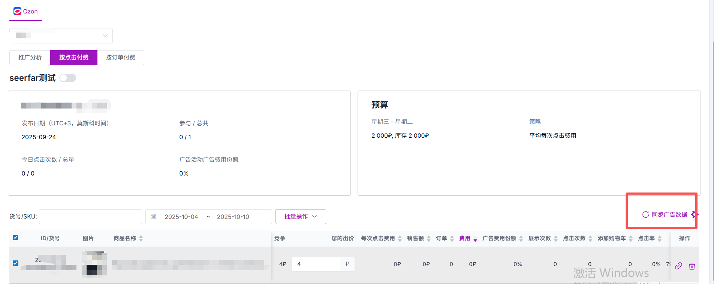Select the 按点击付费 tab button
The image size is (714, 284).
pyautogui.click(x=73, y=58)
